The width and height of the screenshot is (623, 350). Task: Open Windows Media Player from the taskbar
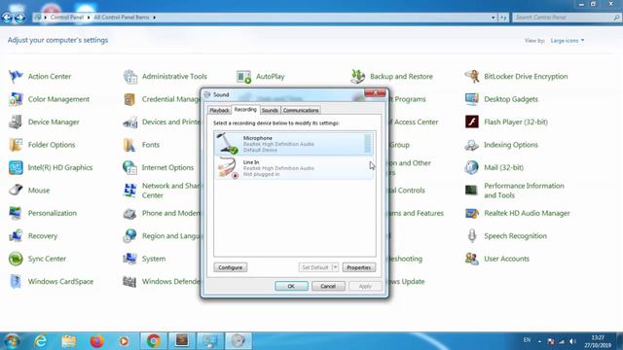pyautogui.click(x=124, y=341)
